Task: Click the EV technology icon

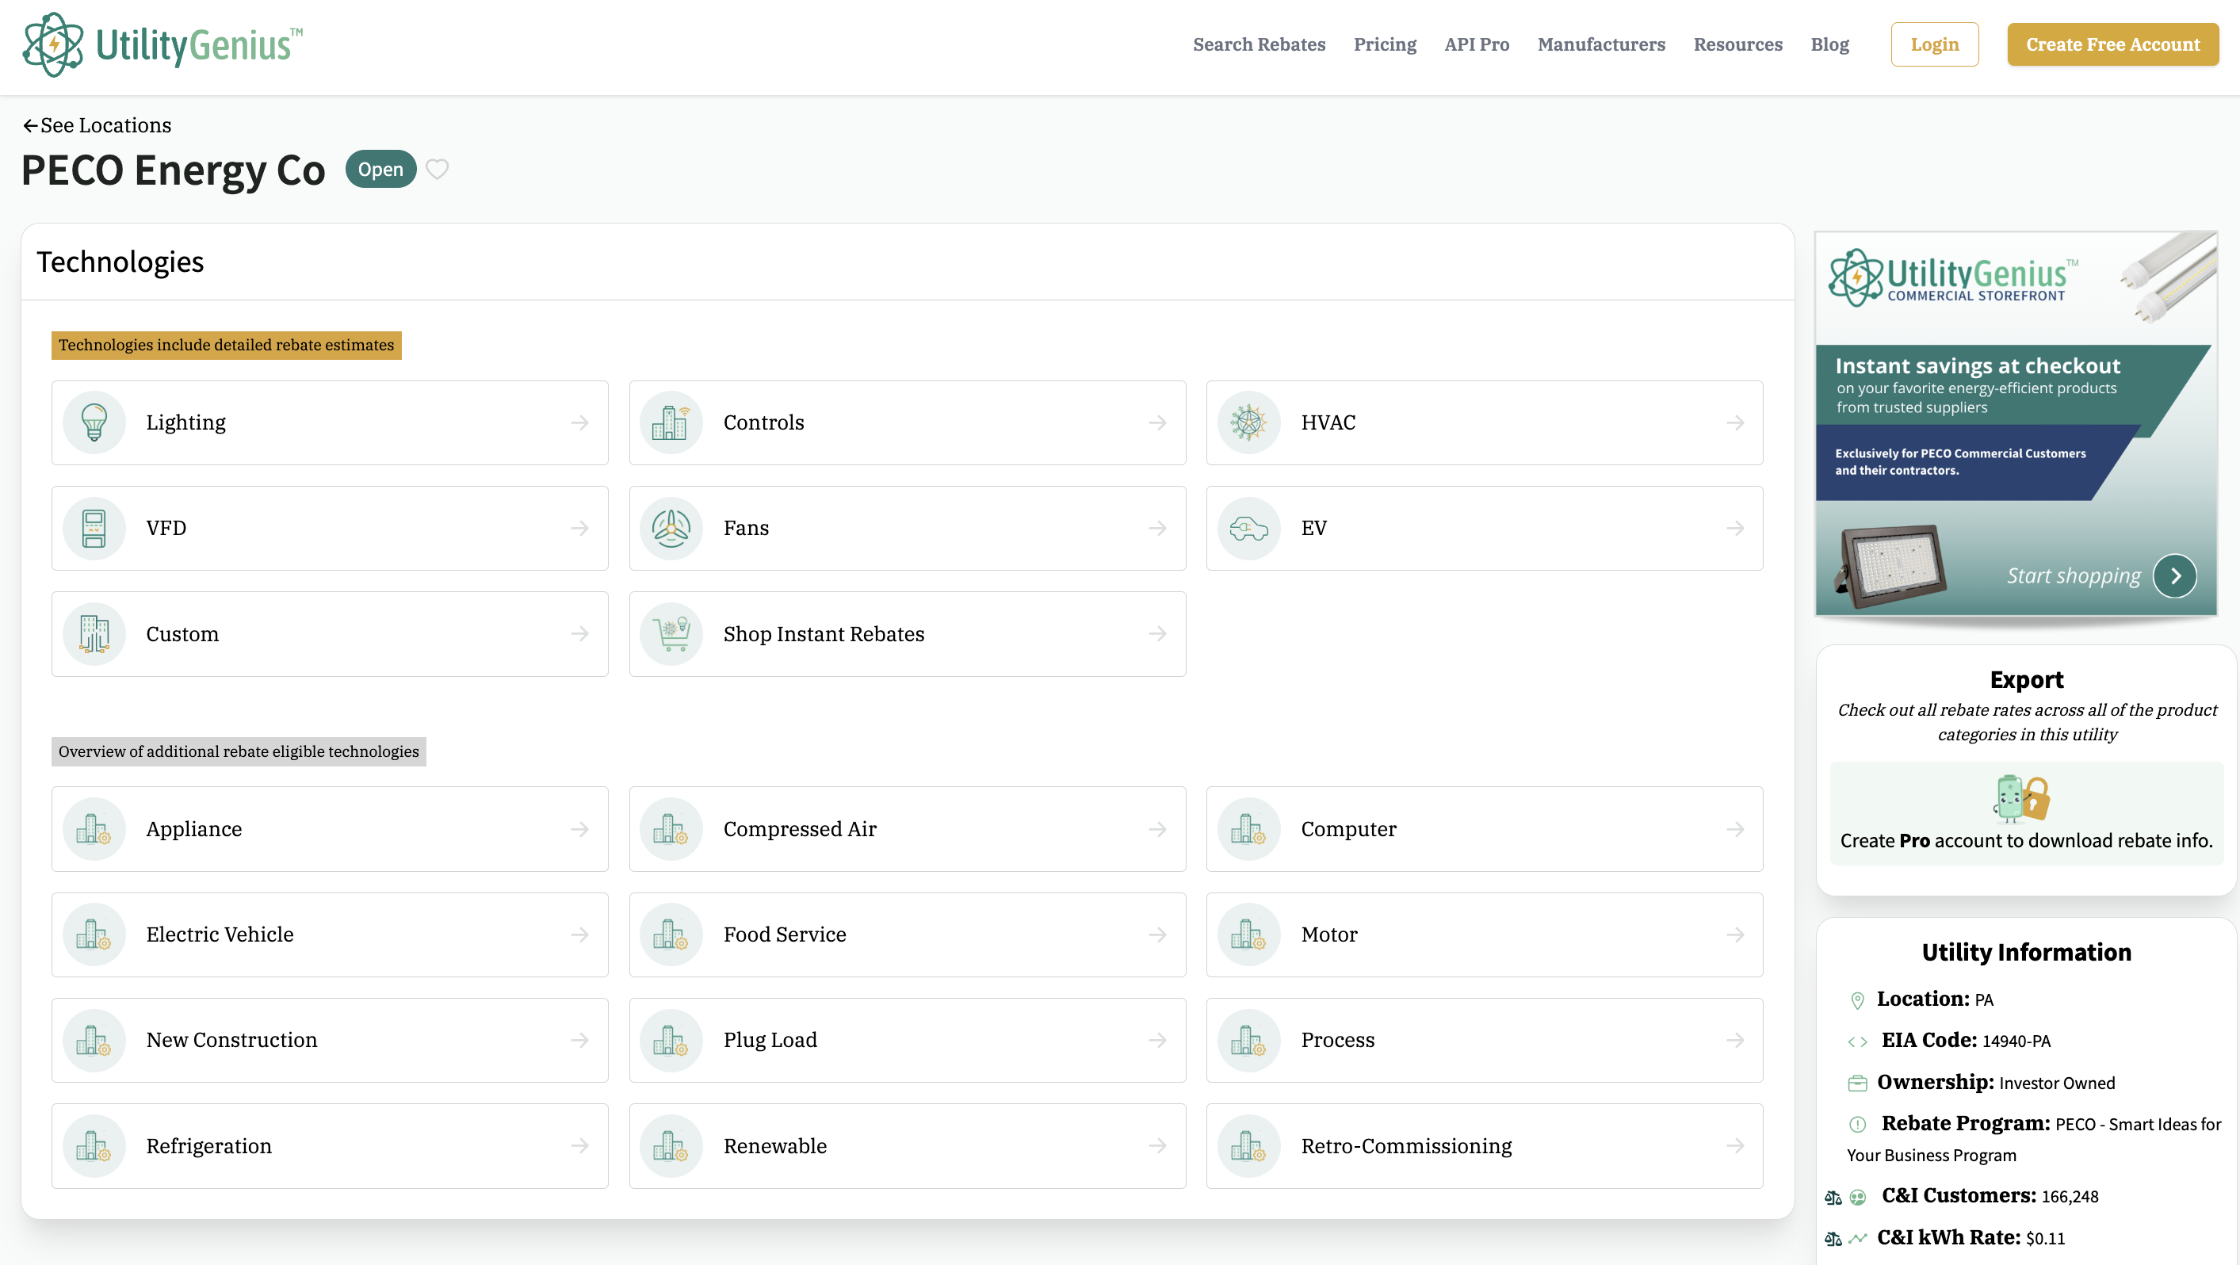Action: [1249, 528]
